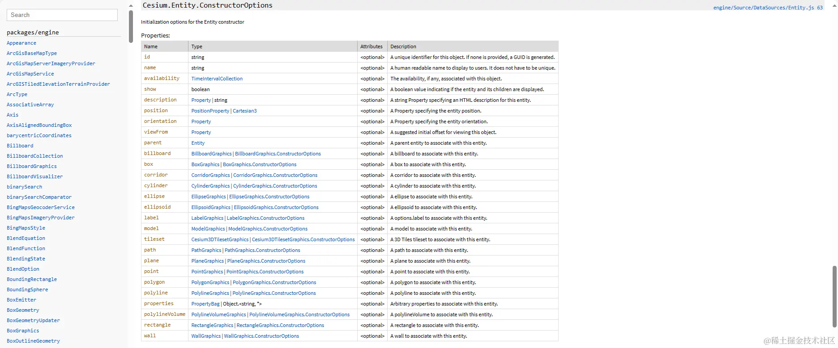838x348 pixels.
Task: Open Entity type link in parent row
Action: click(198, 143)
